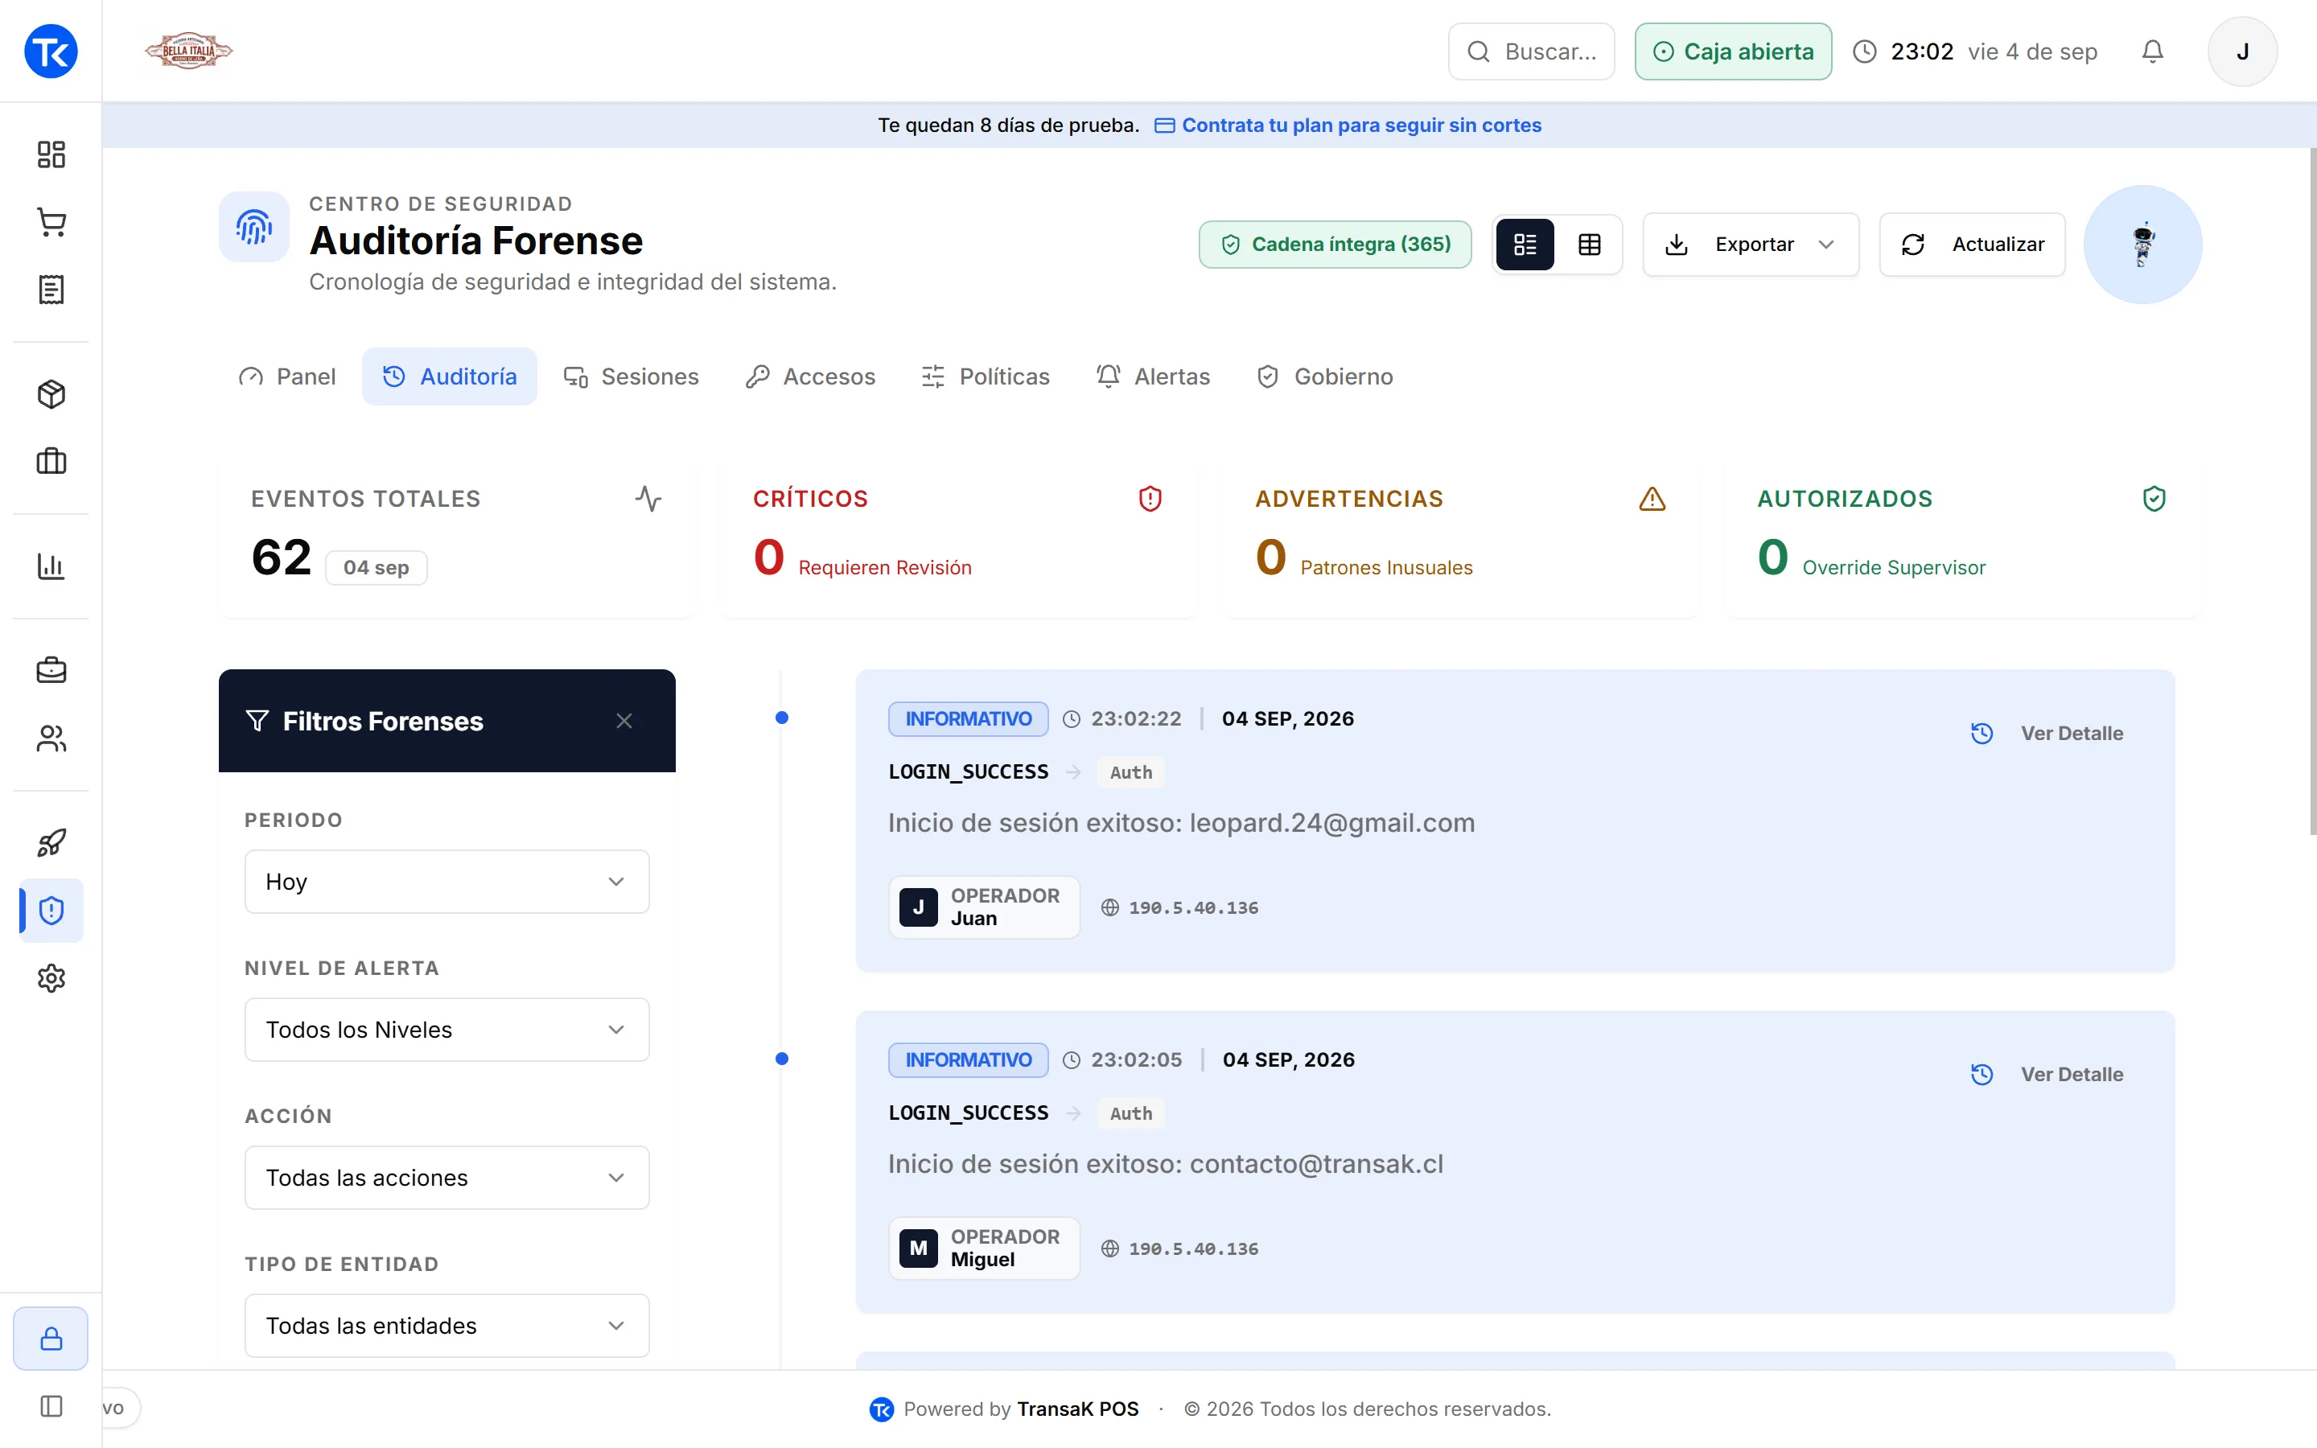Click the Operador Miguel chip
2317x1448 pixels.
[984, 1248]
